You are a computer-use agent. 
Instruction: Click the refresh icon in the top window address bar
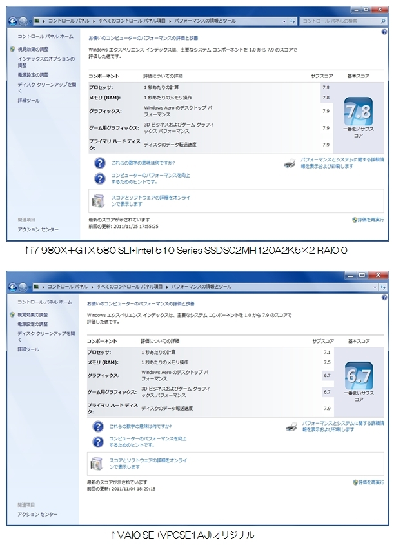[292, 21]
